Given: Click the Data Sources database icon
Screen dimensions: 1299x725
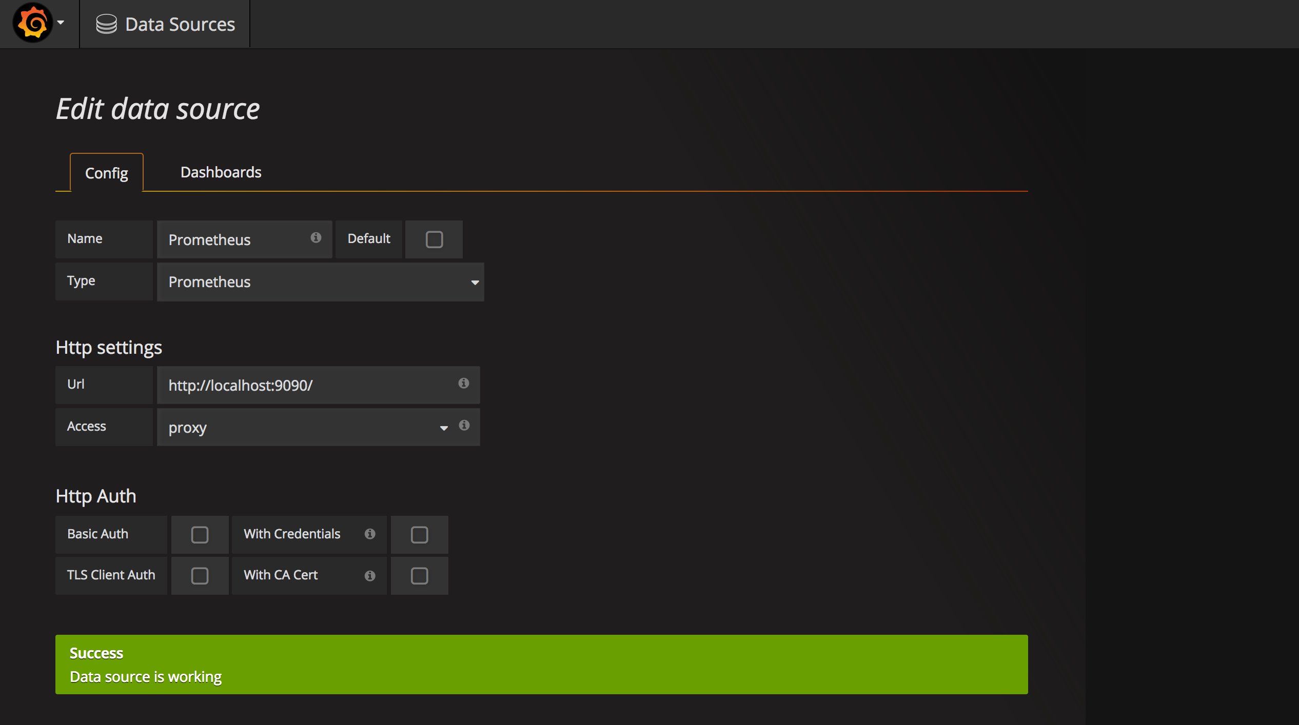Looking at the screenshot, I should 106,24.
